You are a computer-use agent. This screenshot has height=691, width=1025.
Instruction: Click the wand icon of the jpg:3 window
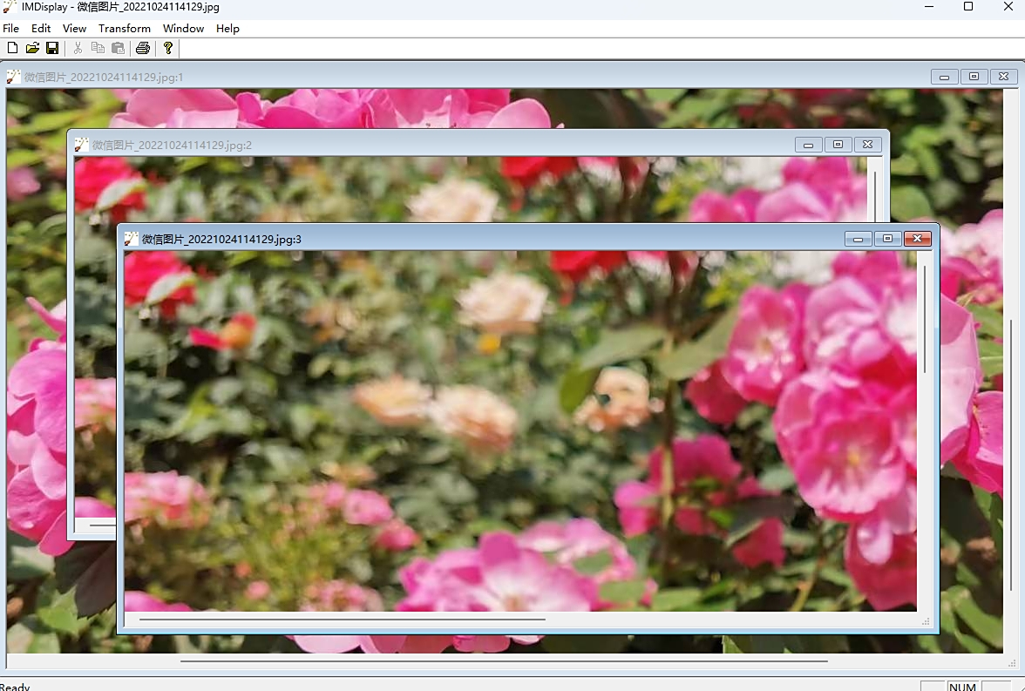[132, 239]
